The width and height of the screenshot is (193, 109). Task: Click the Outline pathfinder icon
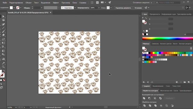[x=167, y=106]
